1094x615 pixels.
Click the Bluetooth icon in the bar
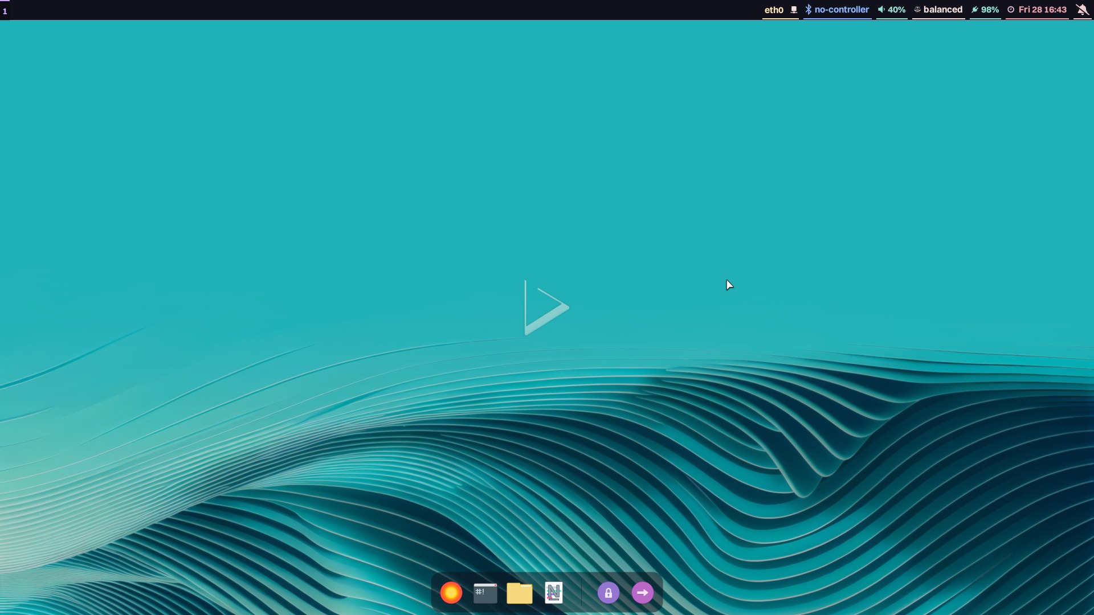[x=808, y=10]
